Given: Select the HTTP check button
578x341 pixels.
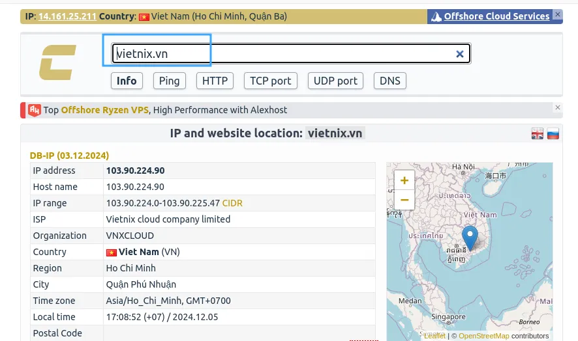Looking at the screenshot, I should click(x=215, y=81).
